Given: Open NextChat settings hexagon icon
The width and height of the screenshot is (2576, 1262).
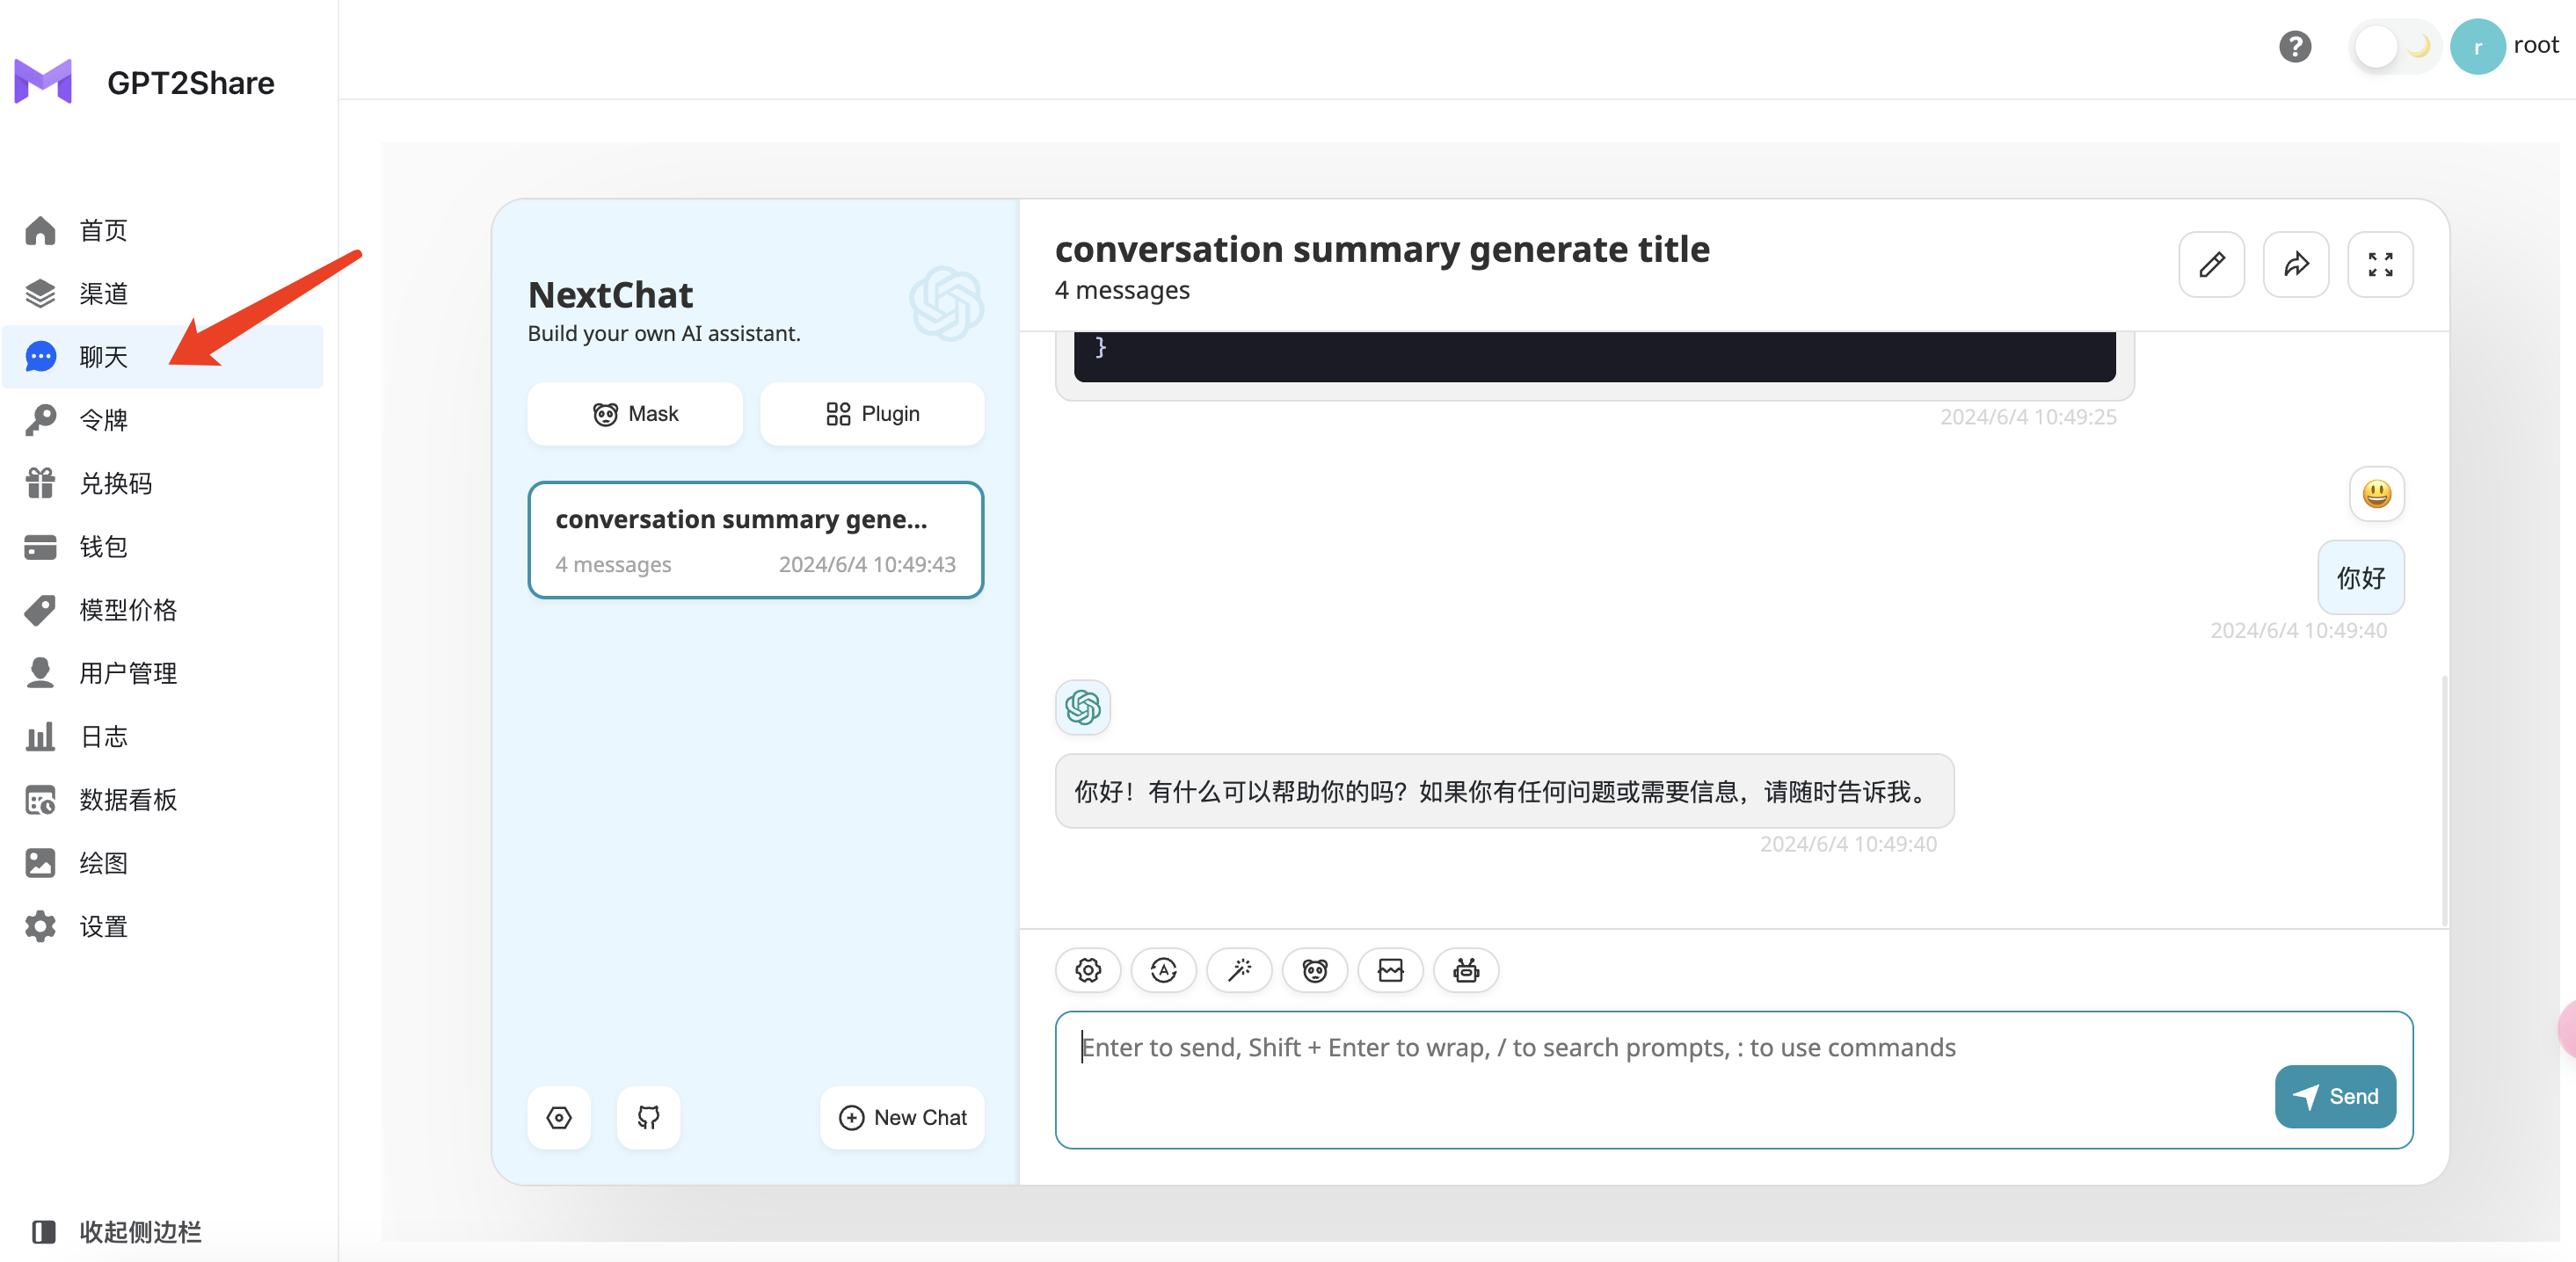Looking at the screenshot, I should coord(559,1117).
